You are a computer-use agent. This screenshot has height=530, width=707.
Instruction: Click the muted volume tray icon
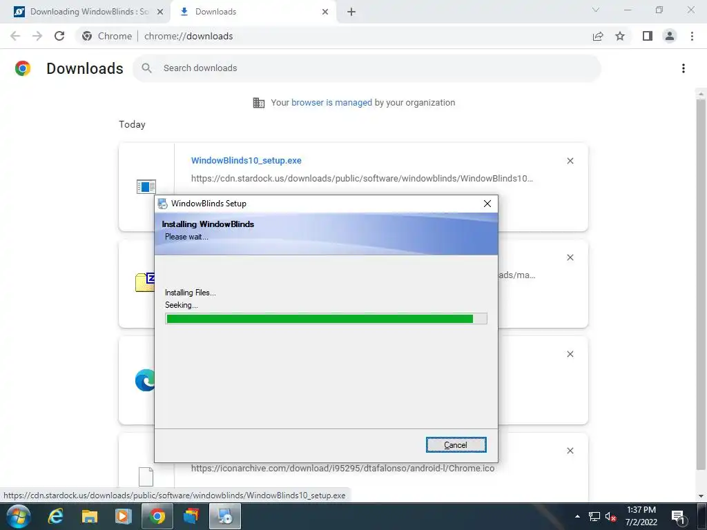(610, 517)
